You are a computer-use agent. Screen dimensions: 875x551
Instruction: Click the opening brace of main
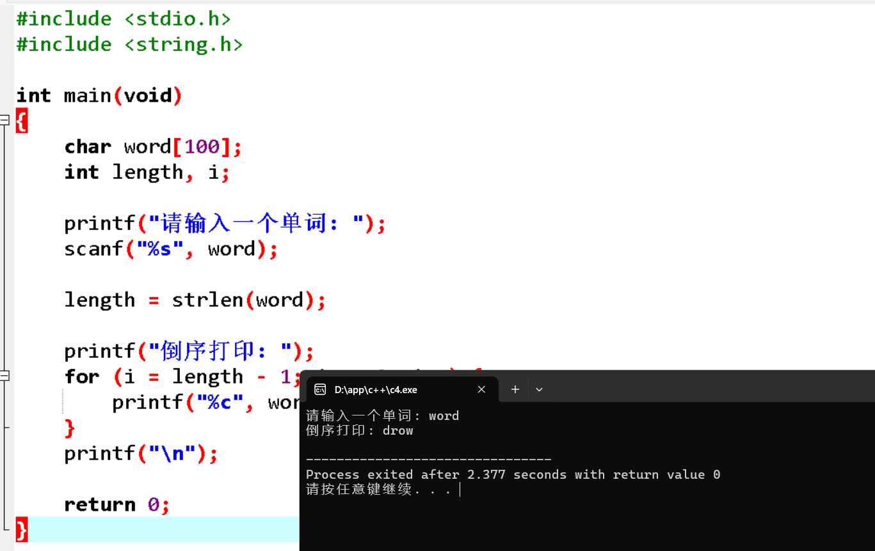[x=22, y=121]
